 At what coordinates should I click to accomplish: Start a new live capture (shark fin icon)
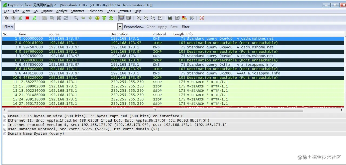coord(20,18)
